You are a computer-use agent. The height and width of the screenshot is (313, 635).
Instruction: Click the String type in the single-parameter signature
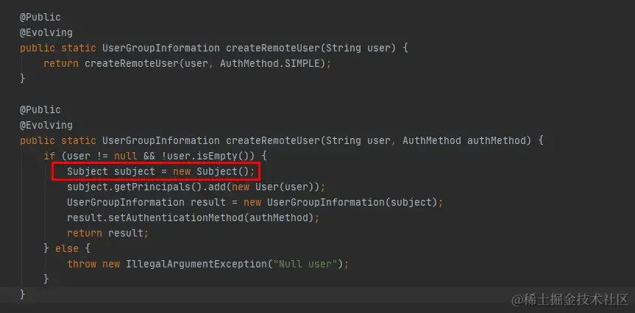coord(344,48)
